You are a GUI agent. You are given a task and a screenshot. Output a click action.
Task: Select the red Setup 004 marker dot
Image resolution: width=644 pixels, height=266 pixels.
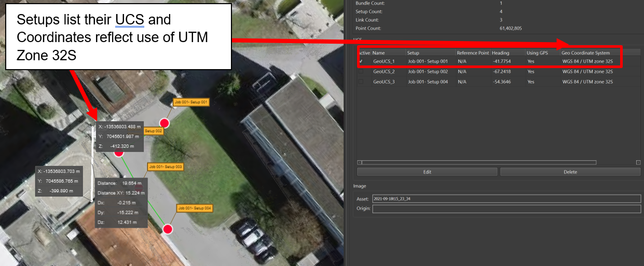point(168,229)
